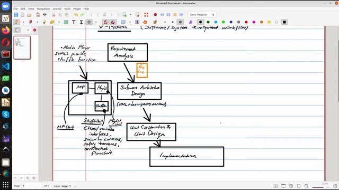Open the custom color chooser square
Viewport: 339px width, 190px height.
click(x=284, y=22)
